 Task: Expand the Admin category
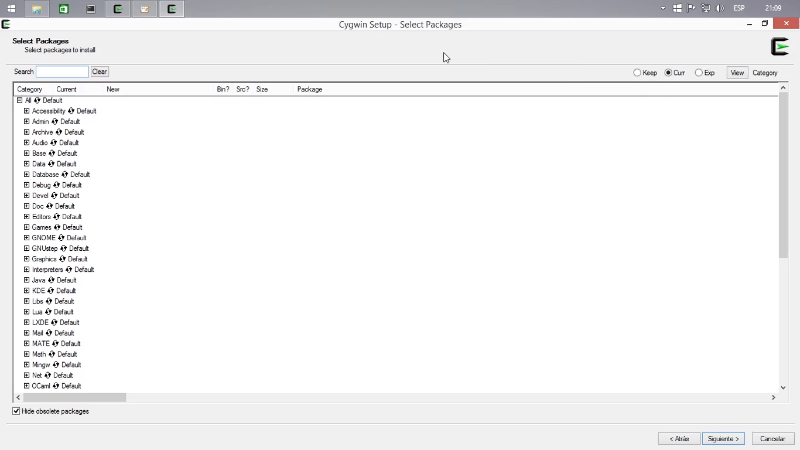[x=26, y=121]
